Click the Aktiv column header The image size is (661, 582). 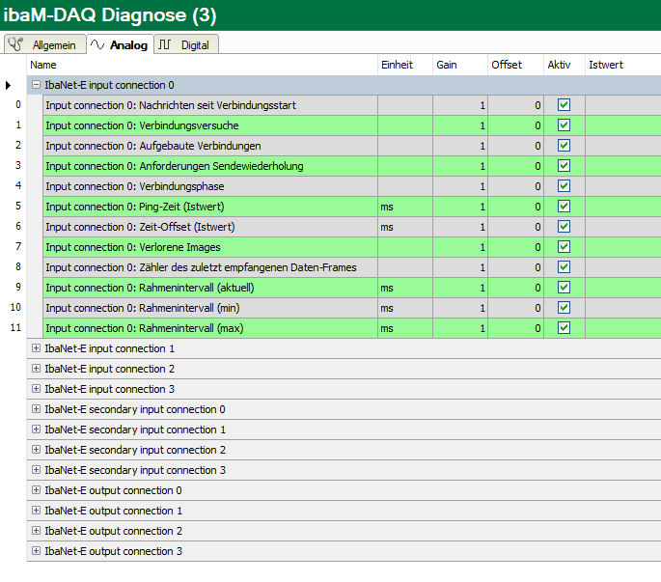point(565,65)
